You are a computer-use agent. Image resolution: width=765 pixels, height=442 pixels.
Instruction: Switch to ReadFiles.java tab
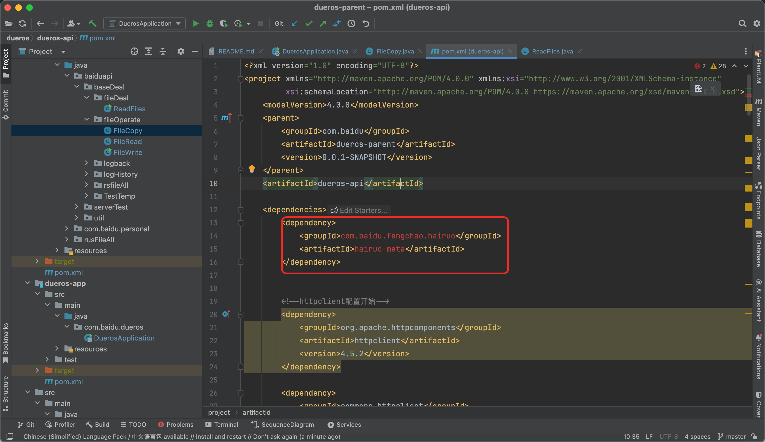[x=552, y=51]
